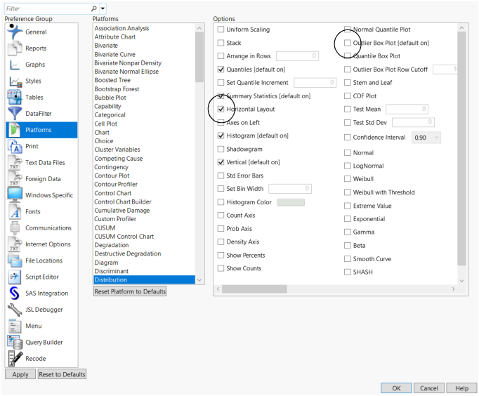Image resolution: width=479 pixels, height=396 pixels.
Task: Select the SAS Integration icon
Action: coord(15,293)
